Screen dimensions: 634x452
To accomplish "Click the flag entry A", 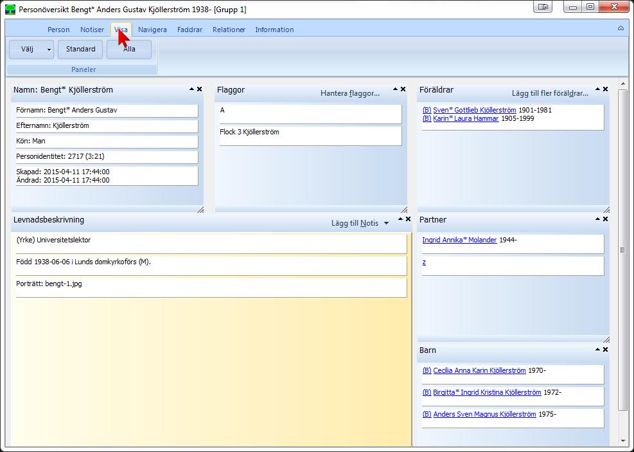I will coord(310,114).
